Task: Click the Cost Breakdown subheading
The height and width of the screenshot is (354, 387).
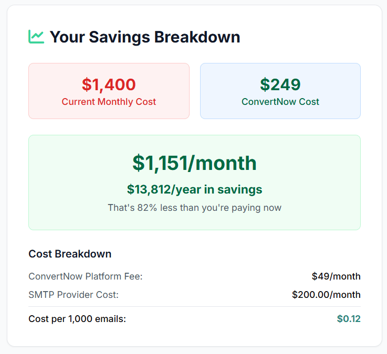Action: [x=70, y=254]
